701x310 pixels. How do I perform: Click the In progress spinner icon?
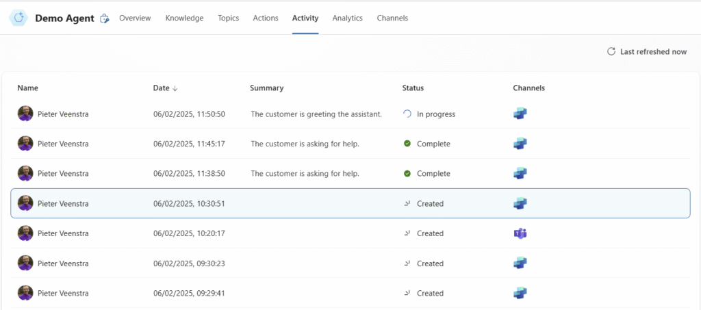(407, 114)
